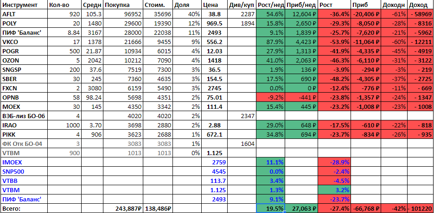Select ПИФ quantity cell 8.84

pos(64,32)
